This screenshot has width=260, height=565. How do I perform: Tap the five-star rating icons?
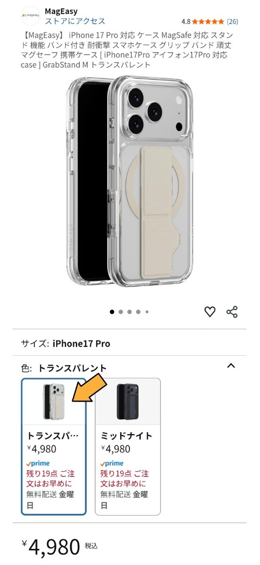pos(208,22)
